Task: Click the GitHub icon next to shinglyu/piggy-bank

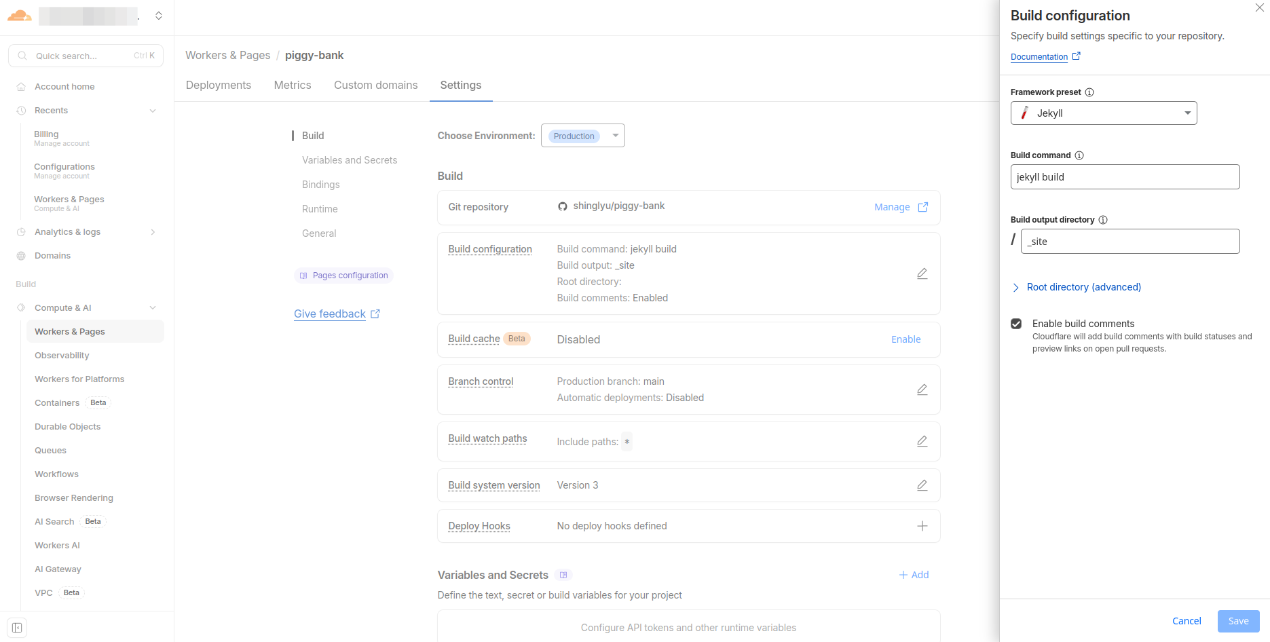Action: 563,206
